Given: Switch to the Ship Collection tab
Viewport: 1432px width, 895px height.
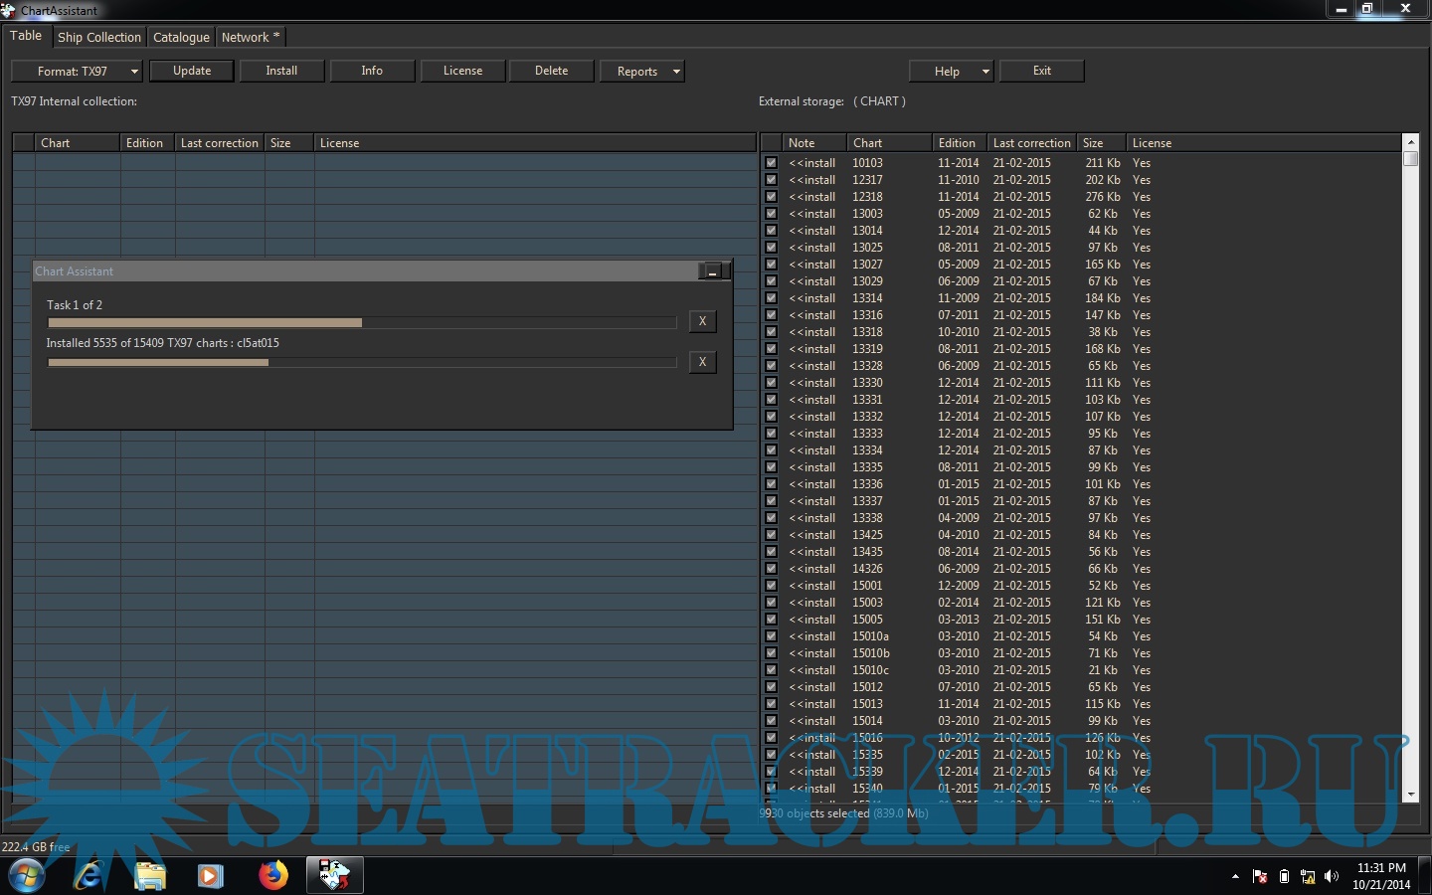Looking at the screenshot, I should 99,37.
